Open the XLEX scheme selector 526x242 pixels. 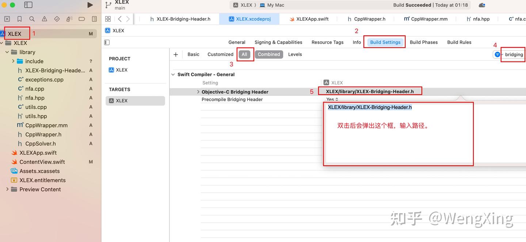(244, 5)
